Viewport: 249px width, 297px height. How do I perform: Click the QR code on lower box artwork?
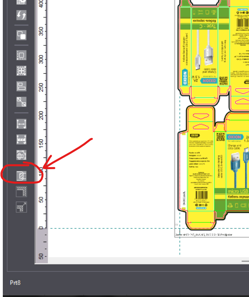tap(221, 137)
